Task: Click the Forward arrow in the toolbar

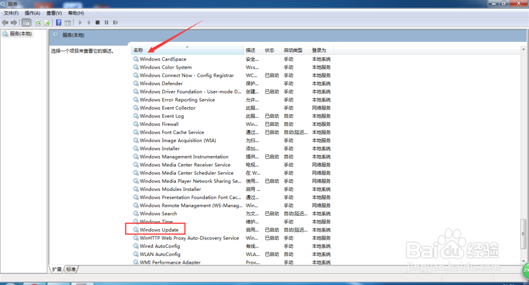Action: point(14,23)
